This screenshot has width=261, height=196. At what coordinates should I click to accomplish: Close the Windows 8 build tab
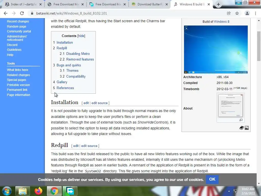[209, 5]
